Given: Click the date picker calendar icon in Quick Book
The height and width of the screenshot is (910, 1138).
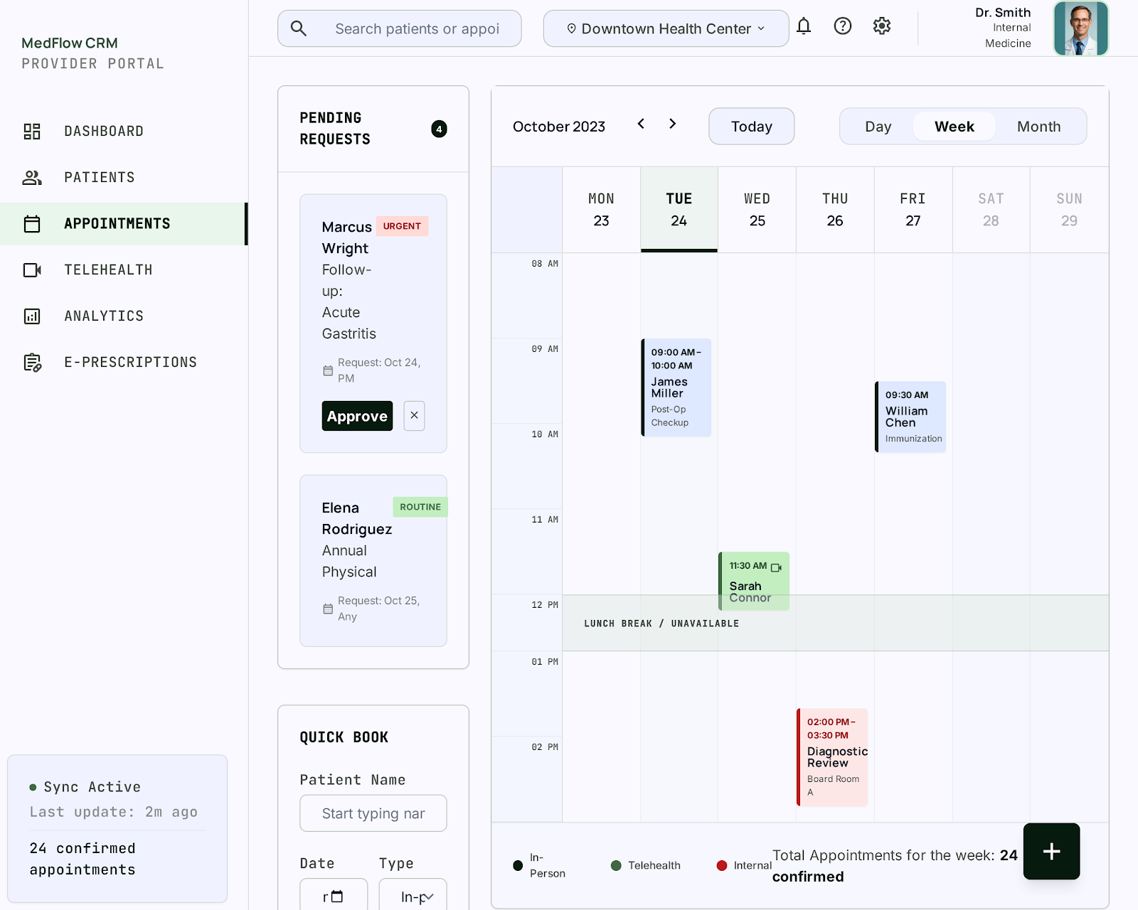Looking at the screenshot, I should click(337, 896).
